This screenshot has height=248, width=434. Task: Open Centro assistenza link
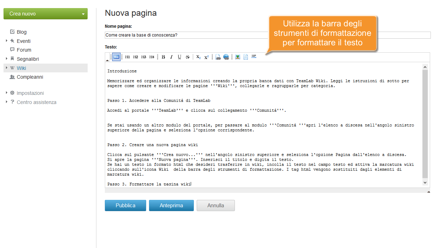[36, 102]
